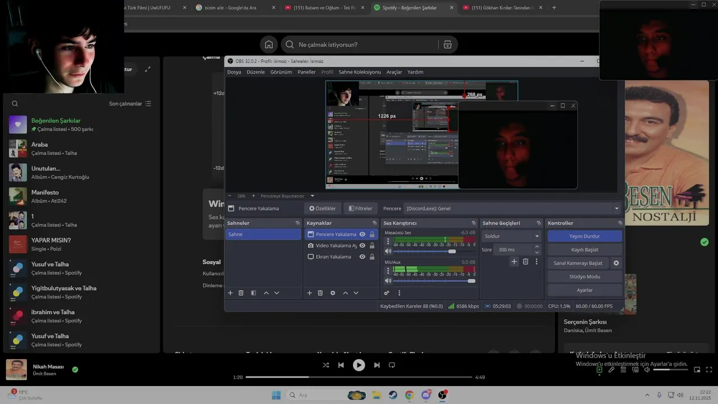Move source up in Kaynaklar panel

(346, 293)
